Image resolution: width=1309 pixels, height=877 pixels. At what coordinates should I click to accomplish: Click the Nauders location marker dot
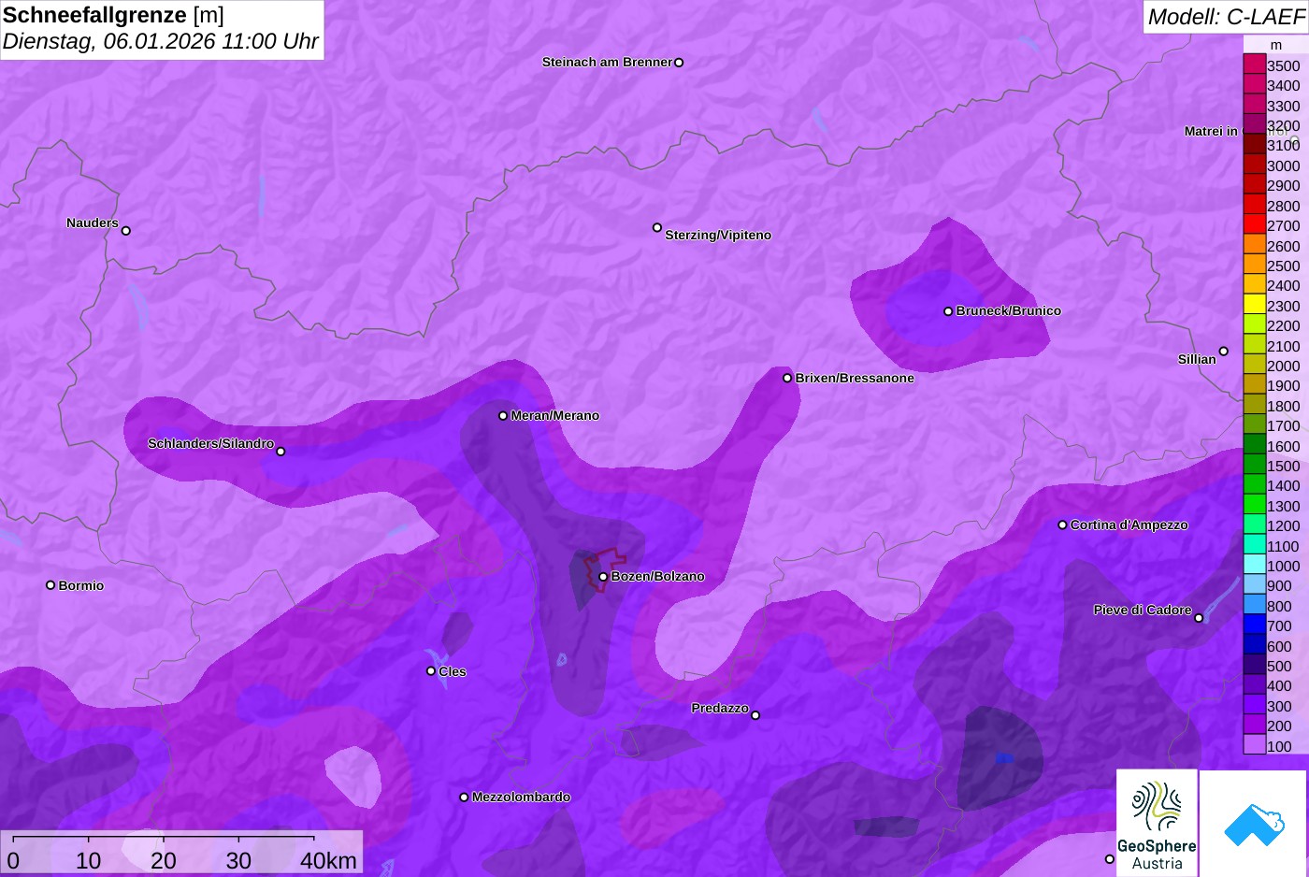[x=126, y=231]
